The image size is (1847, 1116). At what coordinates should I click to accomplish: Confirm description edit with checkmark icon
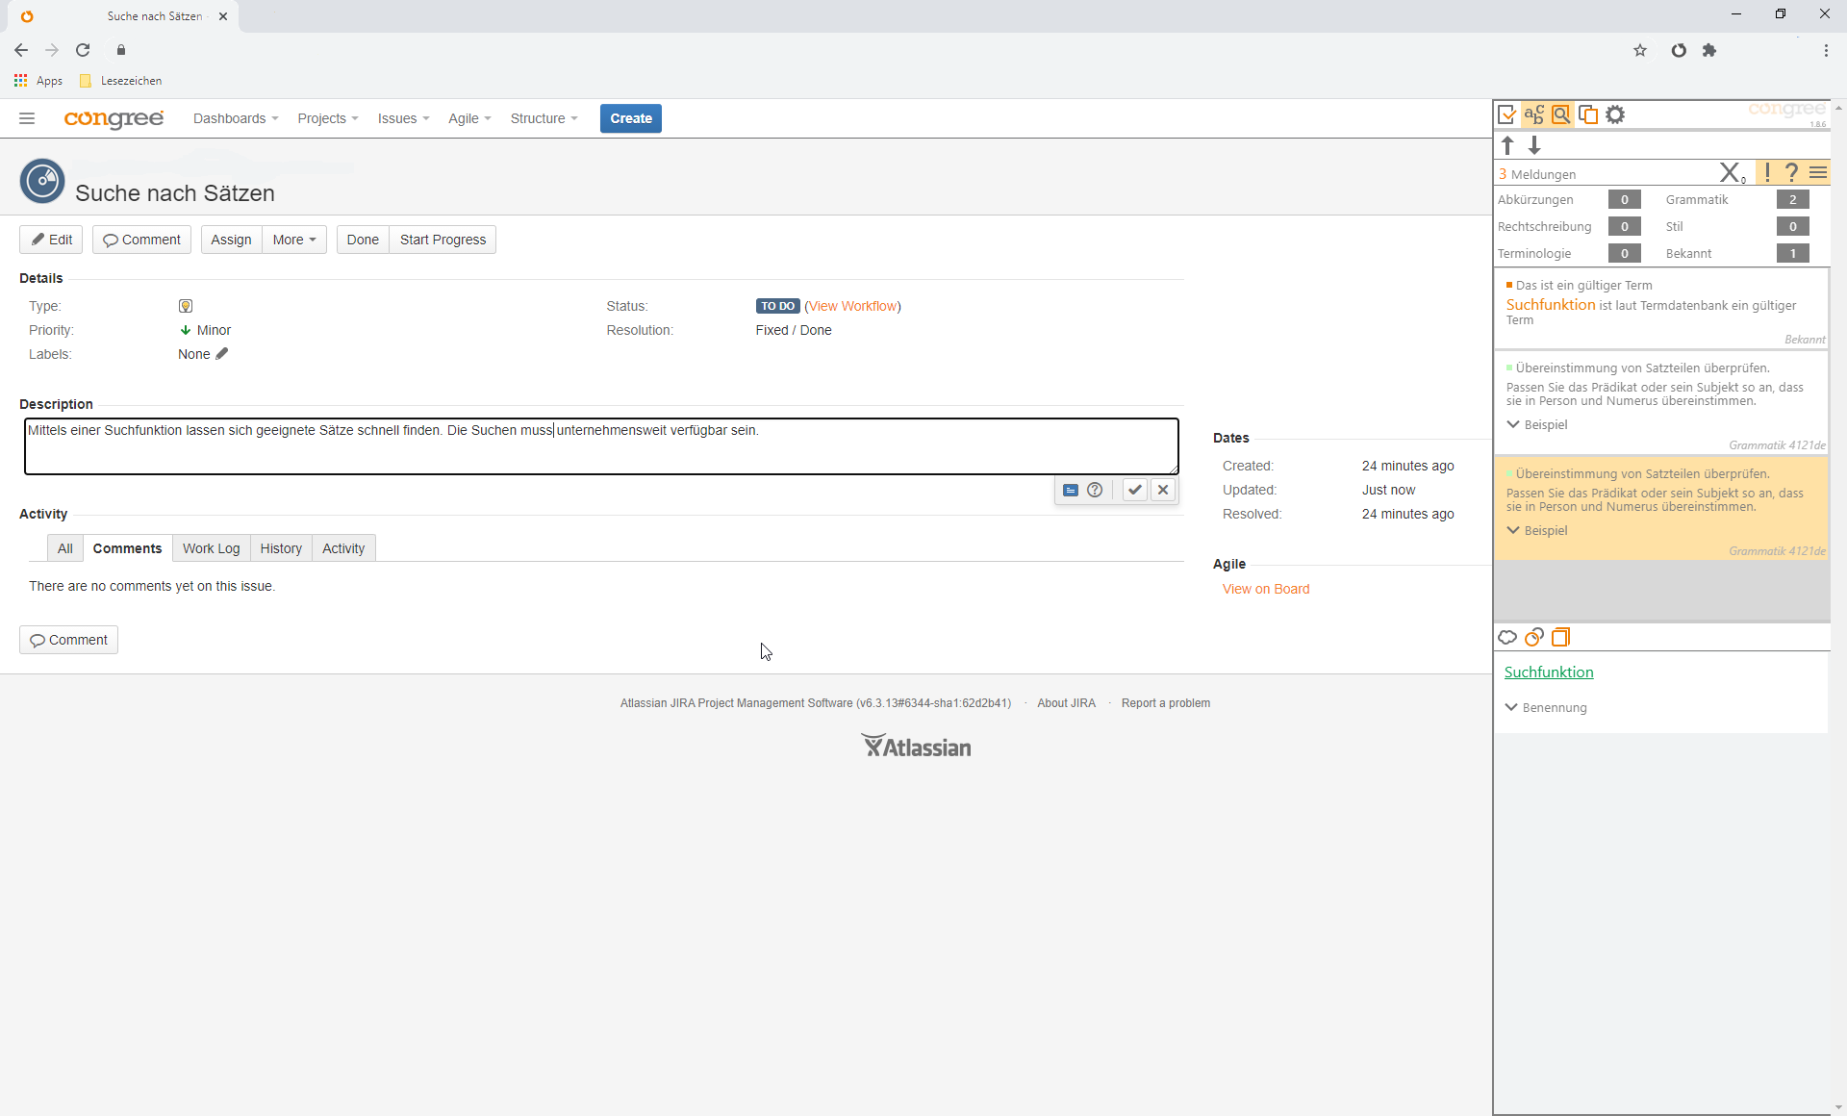[1135, 490]
